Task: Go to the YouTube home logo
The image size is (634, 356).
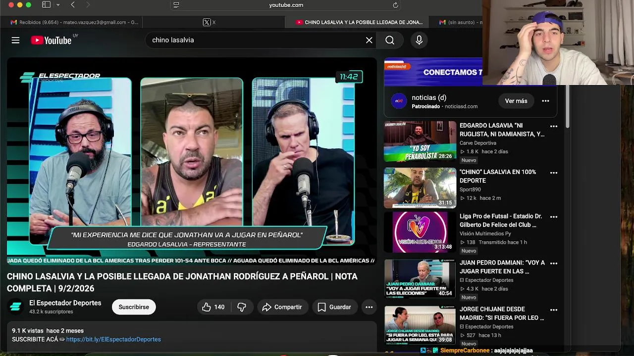Action: 52,41
